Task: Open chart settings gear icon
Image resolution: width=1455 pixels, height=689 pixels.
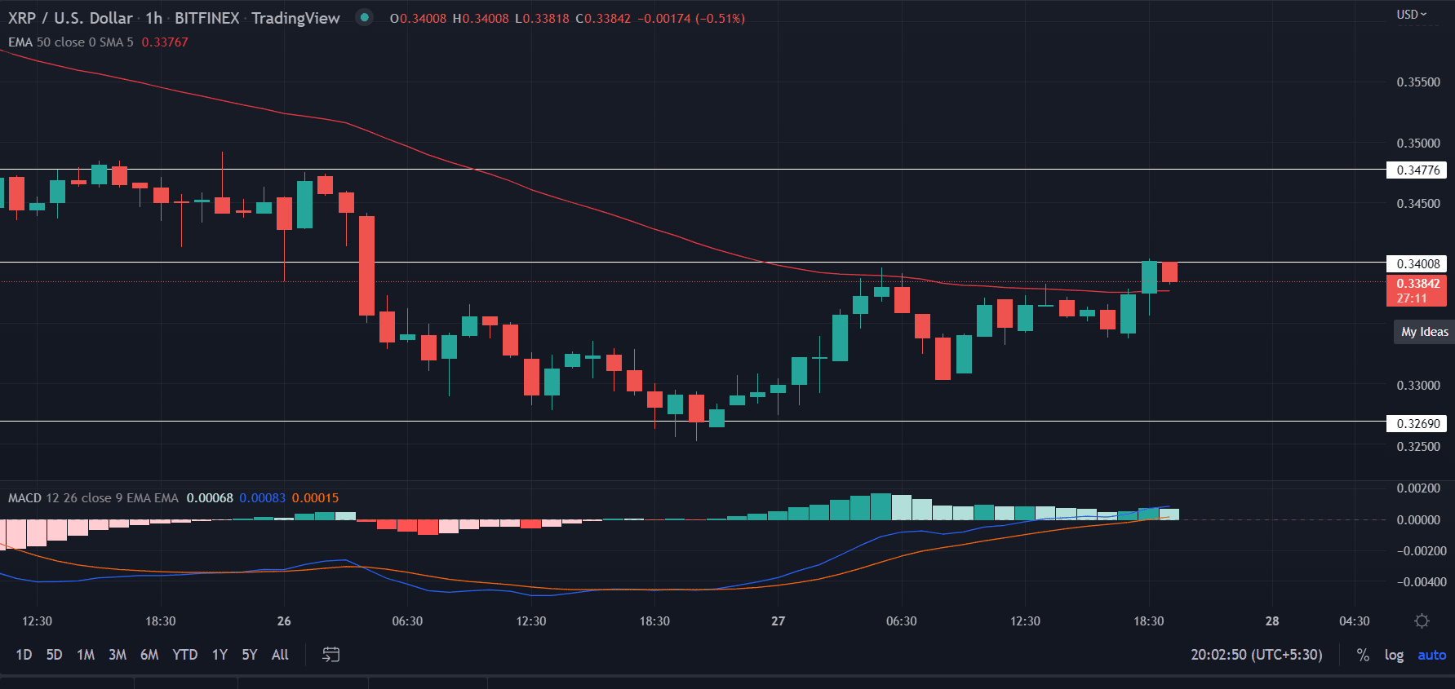Action: point(1422,621)
